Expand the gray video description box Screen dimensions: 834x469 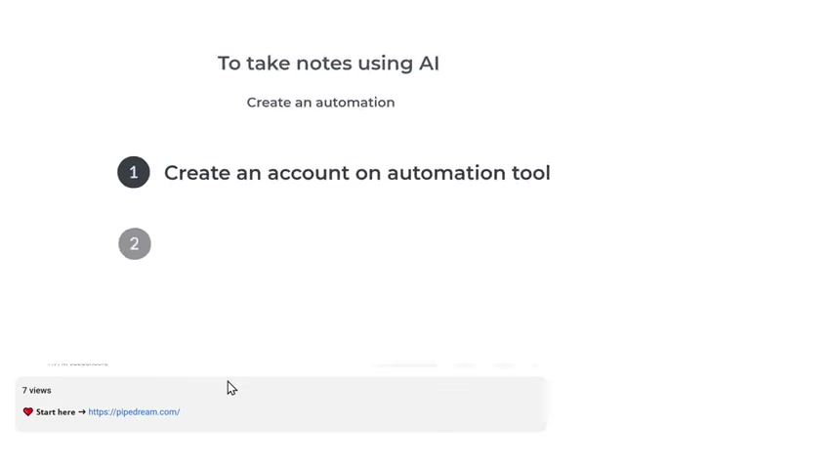281,405
